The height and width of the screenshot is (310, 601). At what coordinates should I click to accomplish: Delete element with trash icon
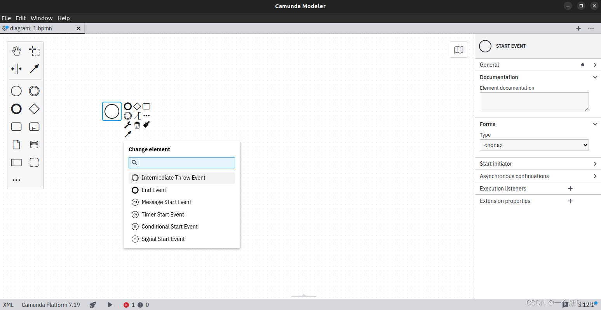[137, 125]
